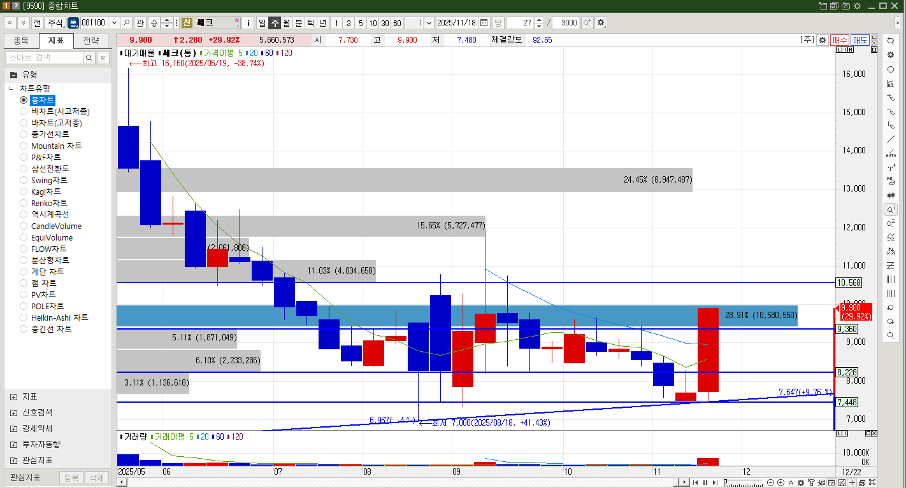This screenshot has height=488, width=906.
Task: Click the chart zoom slider handle
Action: point(726,482)
